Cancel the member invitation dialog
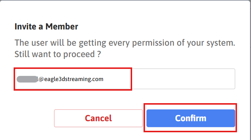Viewport: 251px width, 140px height. 98,118
